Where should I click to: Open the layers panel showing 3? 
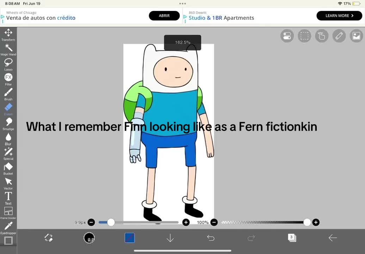[292, 238]
